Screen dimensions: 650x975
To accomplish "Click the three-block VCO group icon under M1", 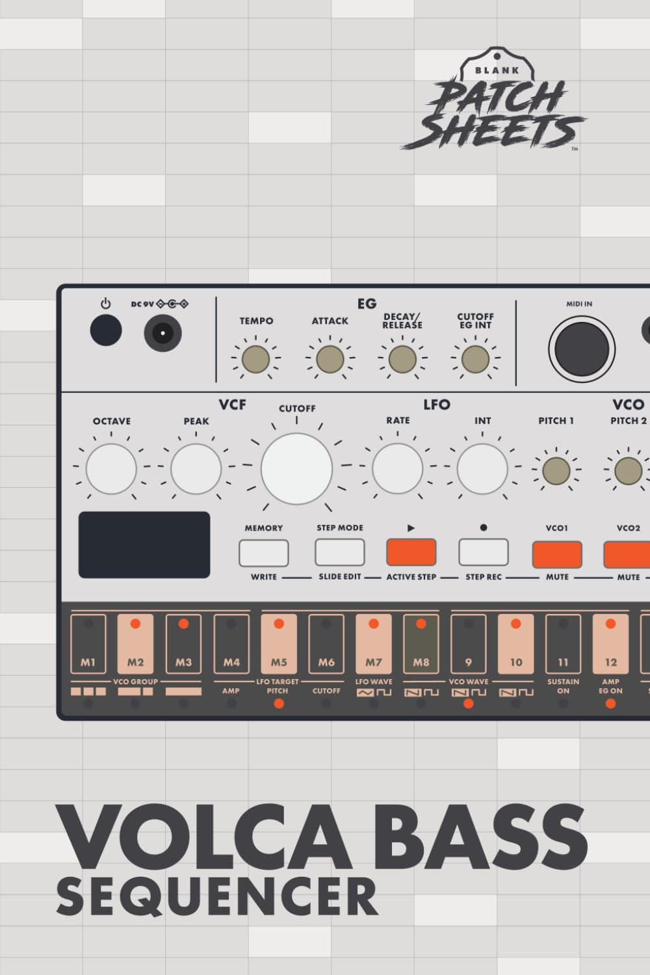I will tap(88, 691).
